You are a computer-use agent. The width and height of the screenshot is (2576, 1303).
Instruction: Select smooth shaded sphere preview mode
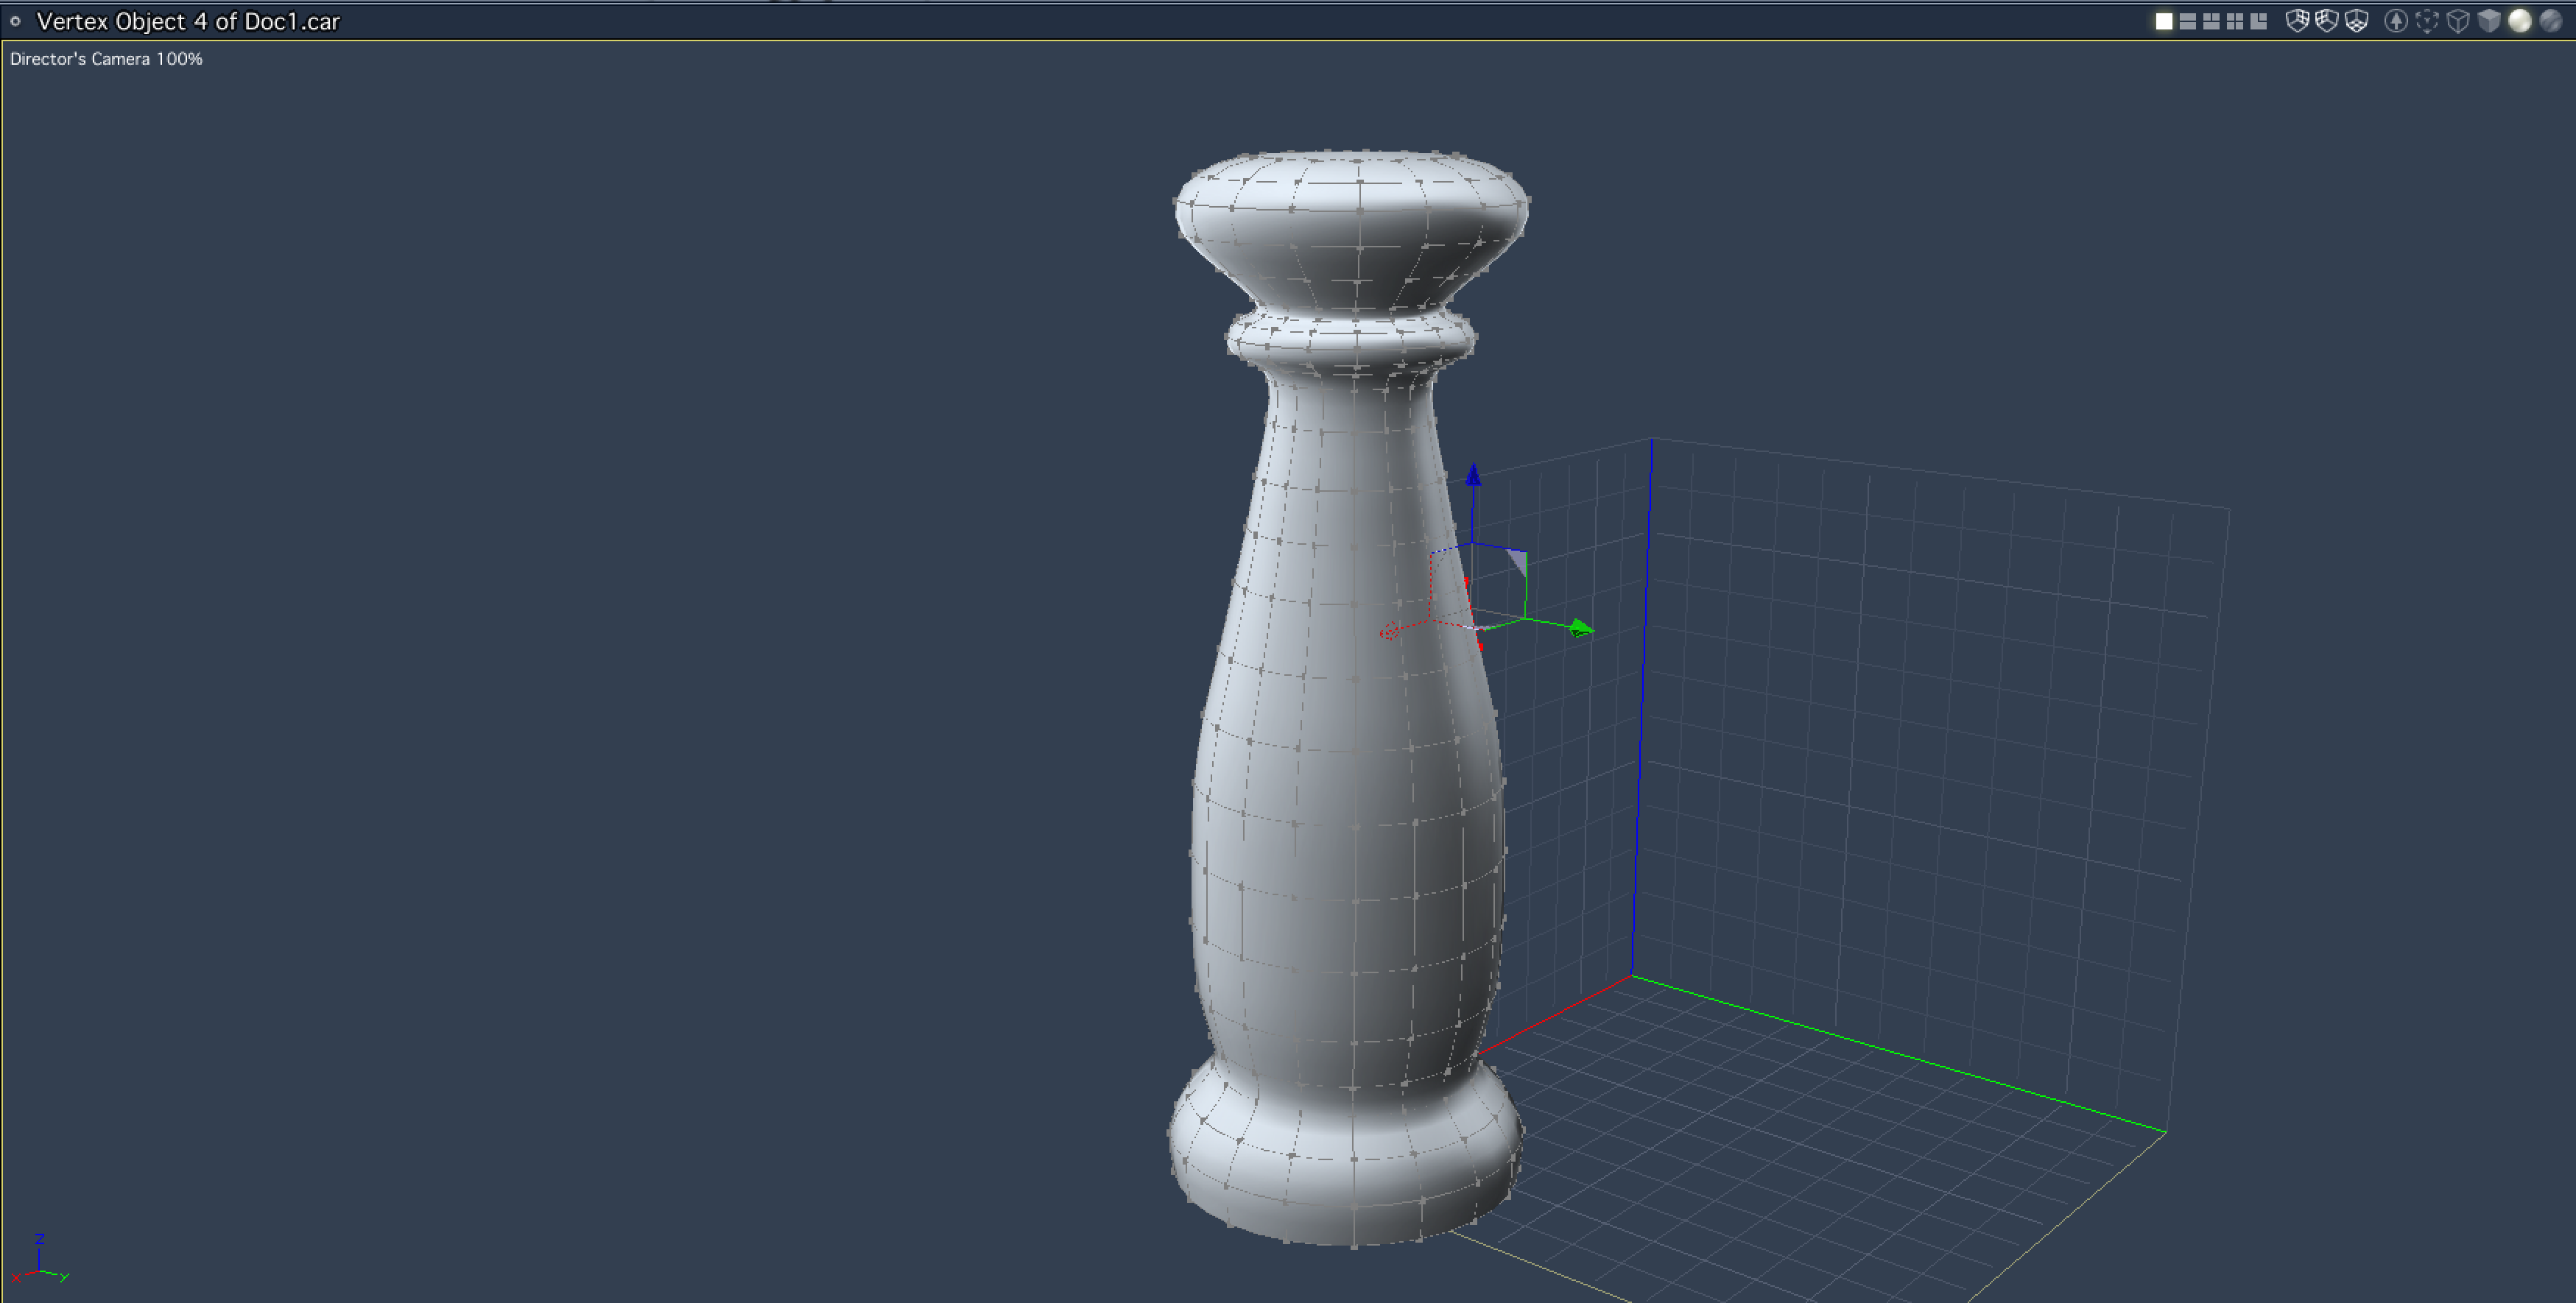click(2520, 21)
